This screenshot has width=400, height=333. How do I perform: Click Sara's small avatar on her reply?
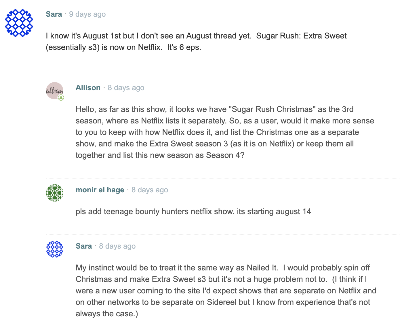coord(55,249)
